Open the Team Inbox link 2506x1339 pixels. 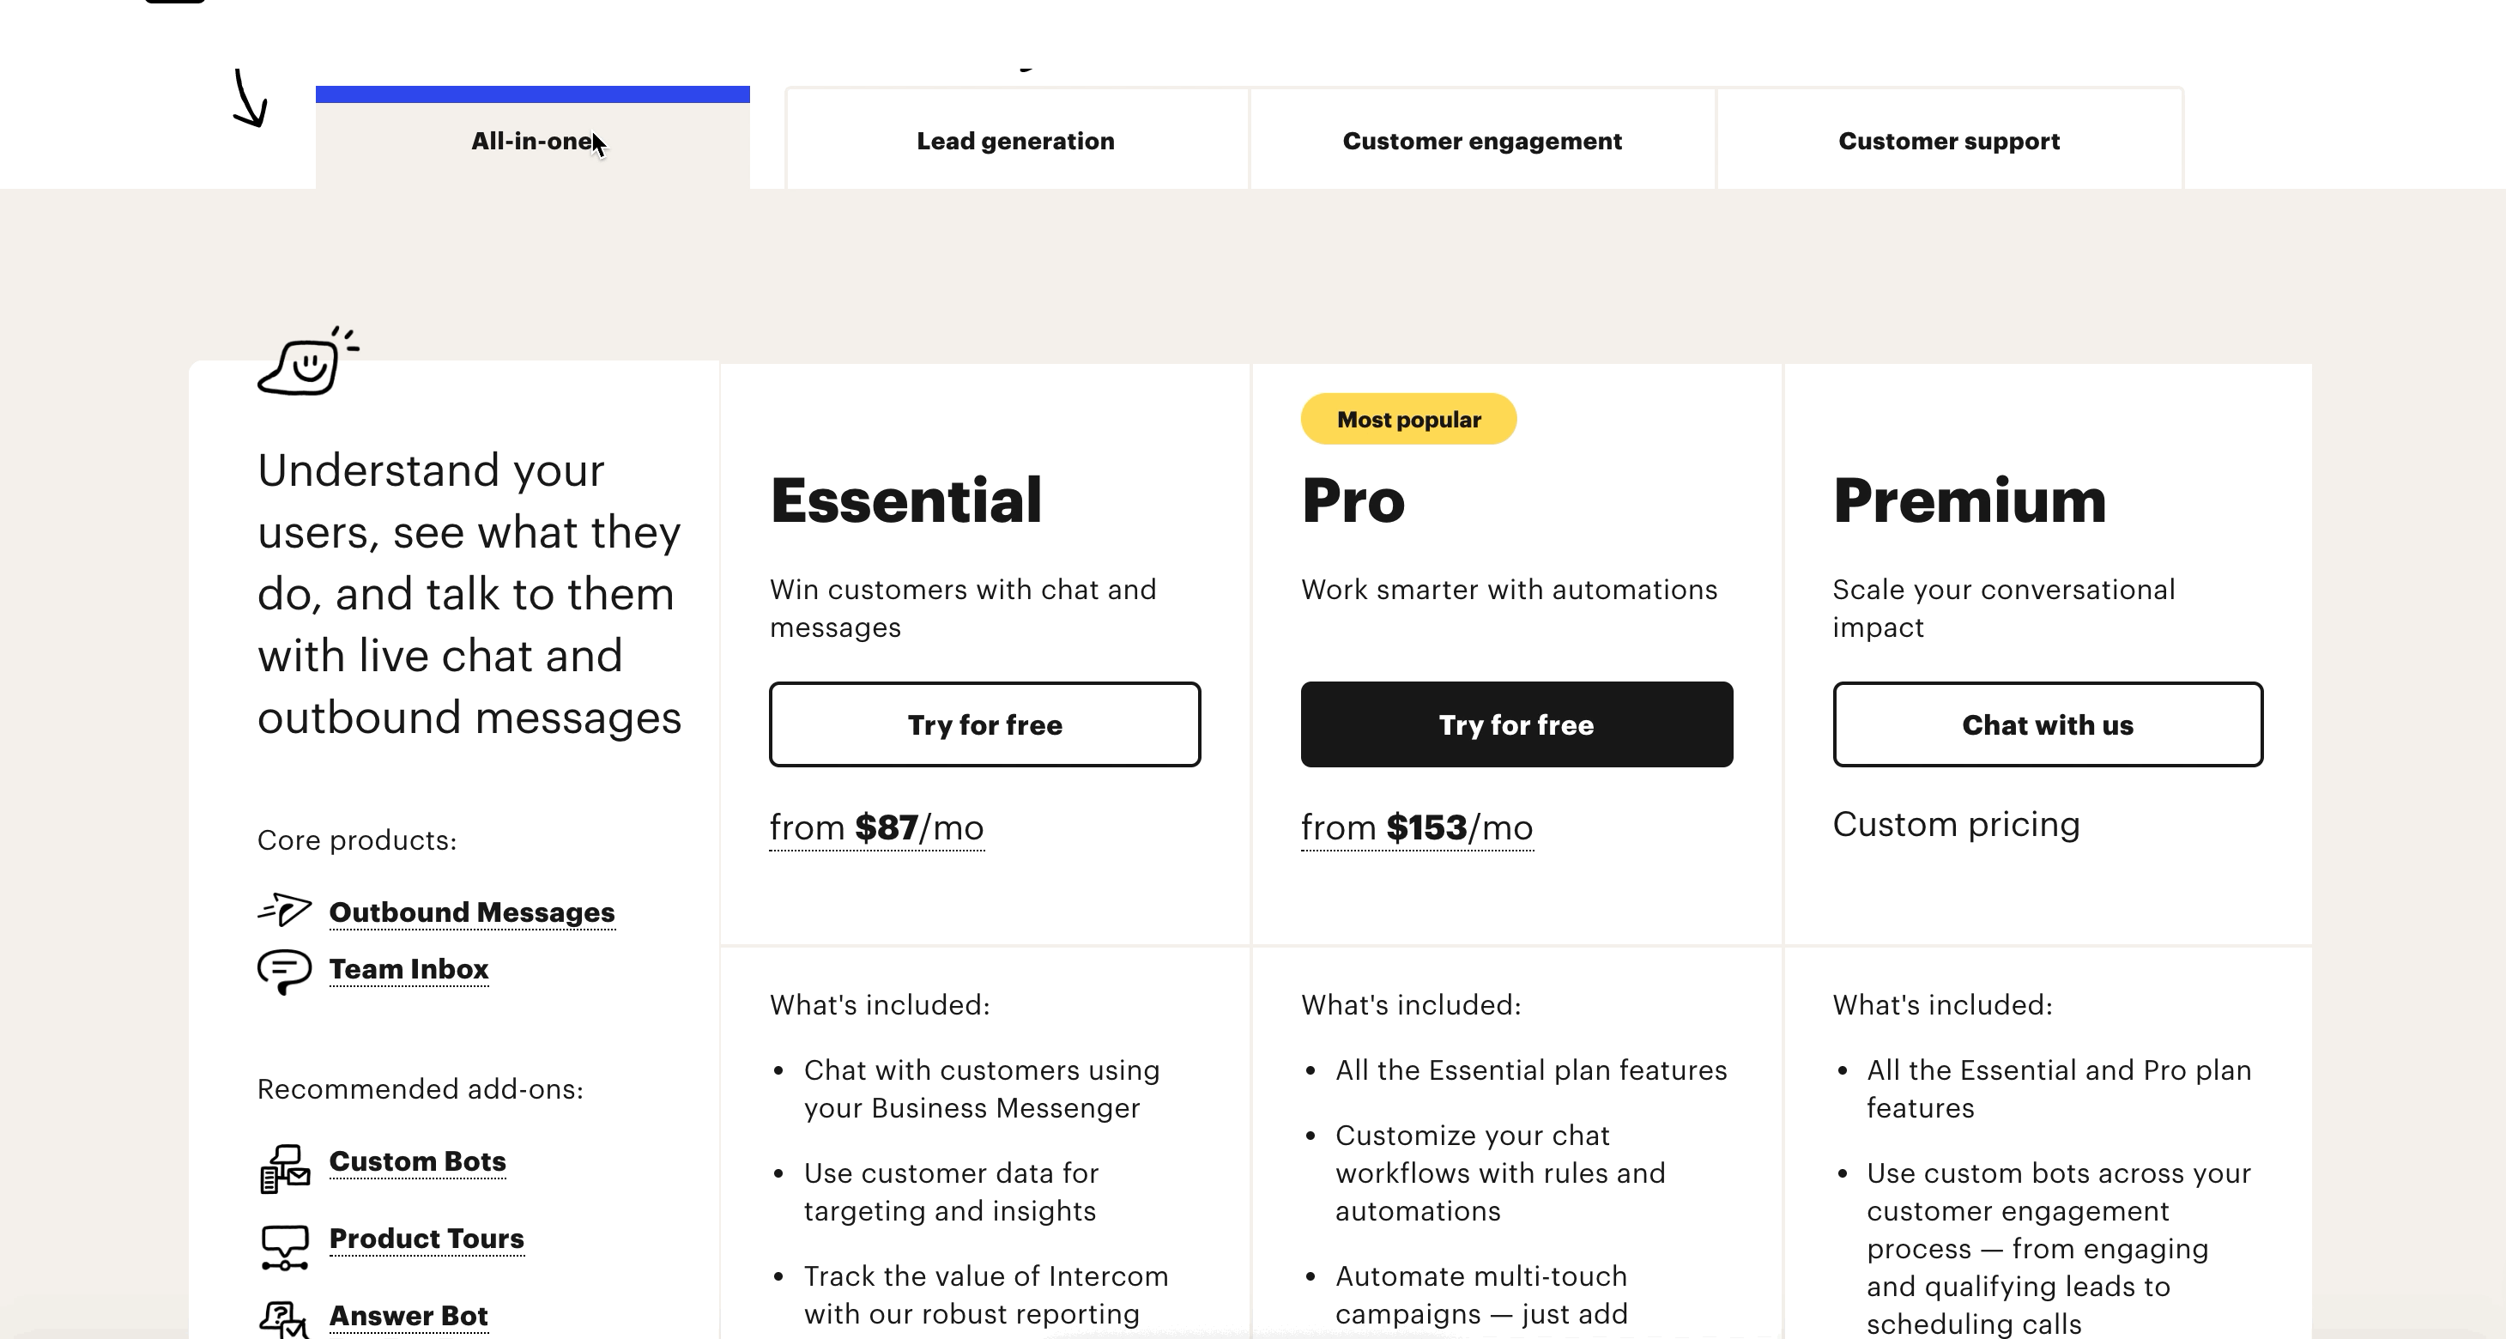click(409, 969)
